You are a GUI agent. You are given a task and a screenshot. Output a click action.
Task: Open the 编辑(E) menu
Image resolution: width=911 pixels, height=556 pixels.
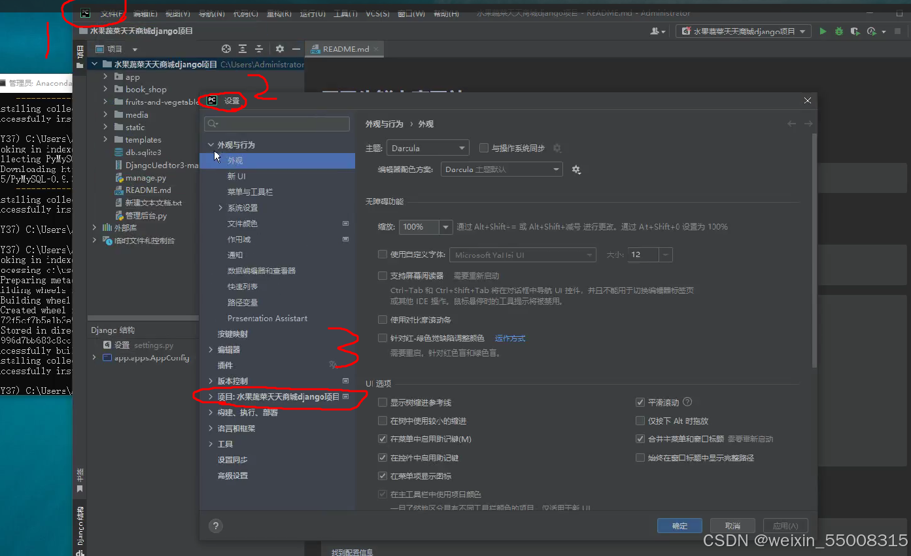coord(145,13)
